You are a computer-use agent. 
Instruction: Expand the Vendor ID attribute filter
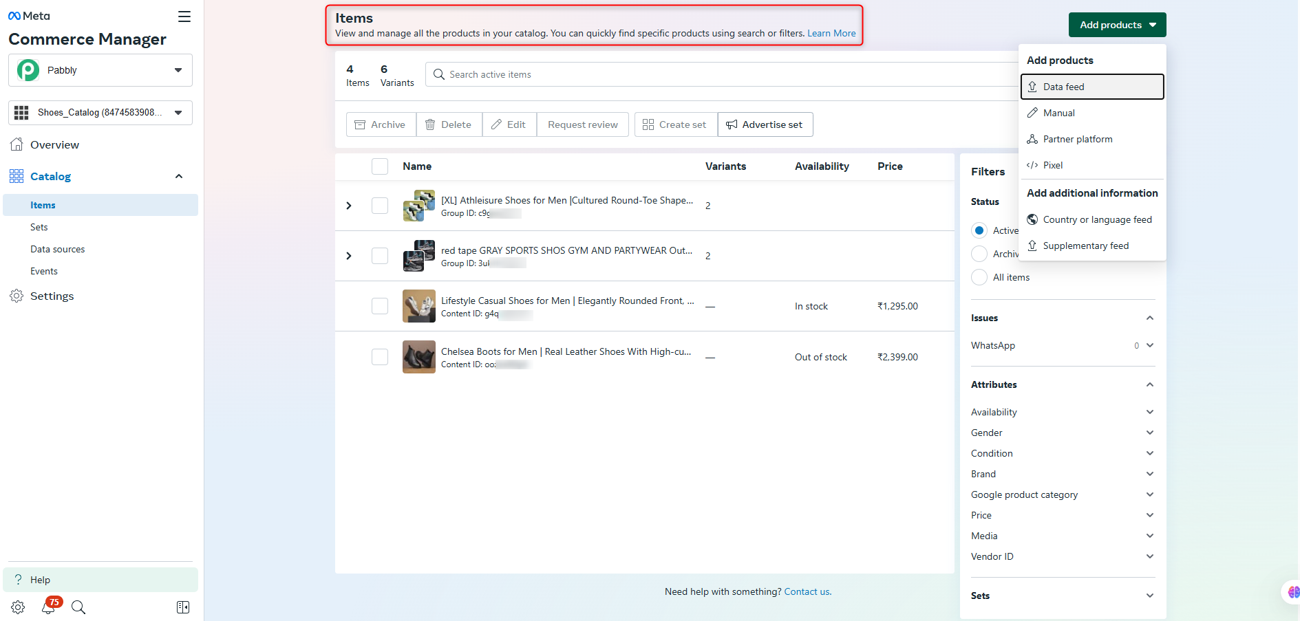(x=1149, y=556)
